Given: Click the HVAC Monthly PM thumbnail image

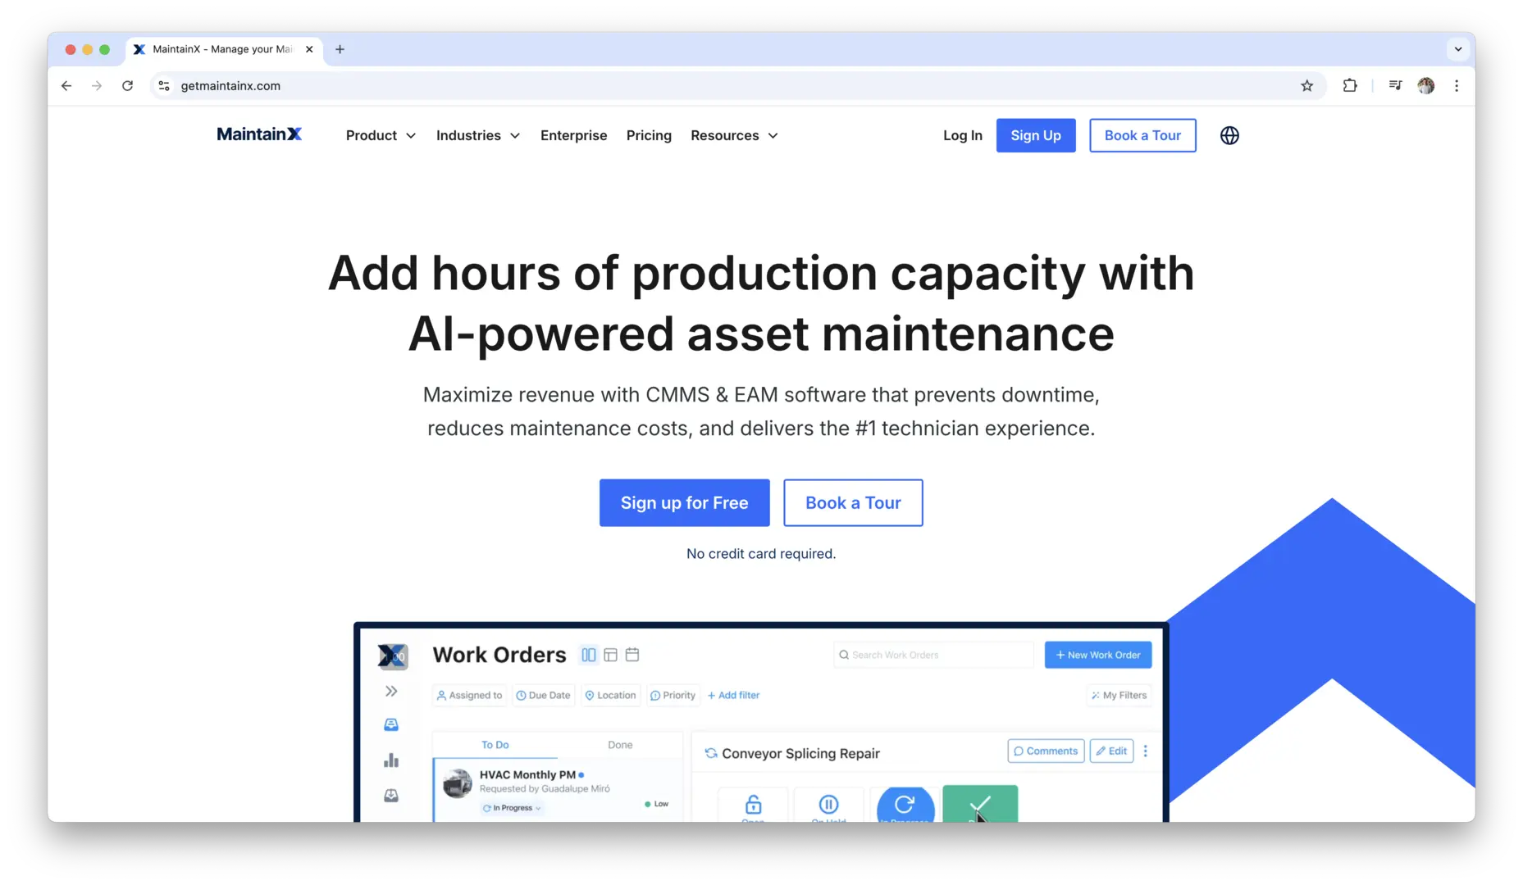Looking at the screenshot, I should click(x=458, y=783).
